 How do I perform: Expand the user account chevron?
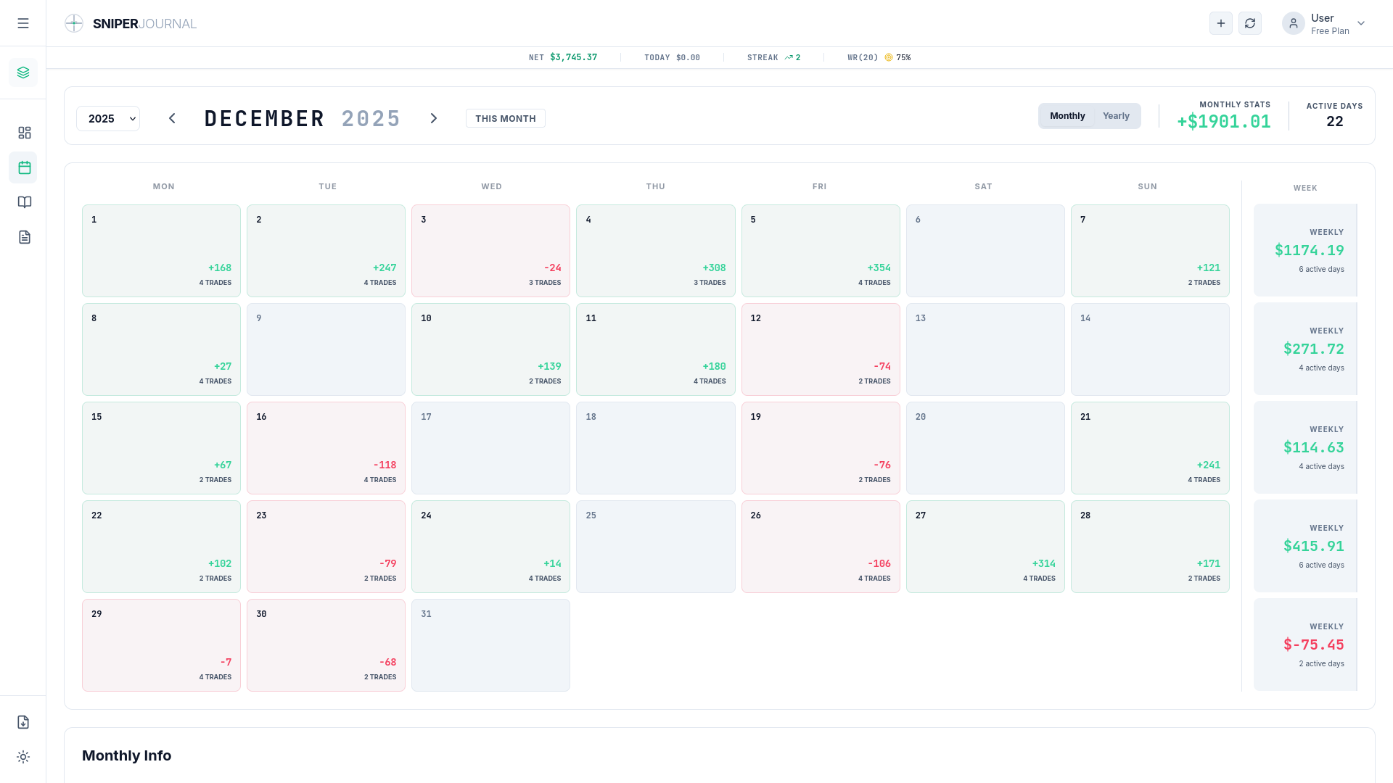(1361, 23)
